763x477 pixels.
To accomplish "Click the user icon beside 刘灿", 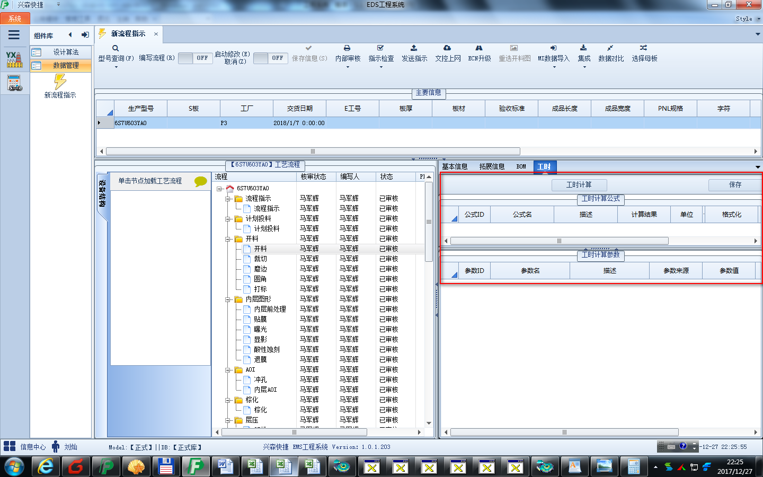I will point(56,446).
